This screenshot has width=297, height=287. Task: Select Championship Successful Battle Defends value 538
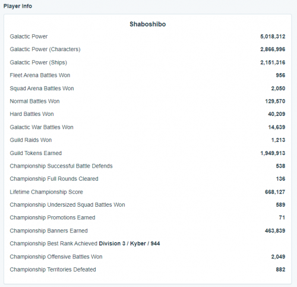point(280,166)
